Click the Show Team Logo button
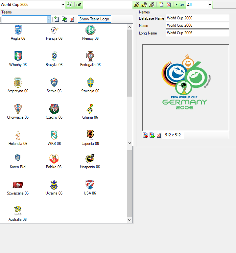 (94, 19)
